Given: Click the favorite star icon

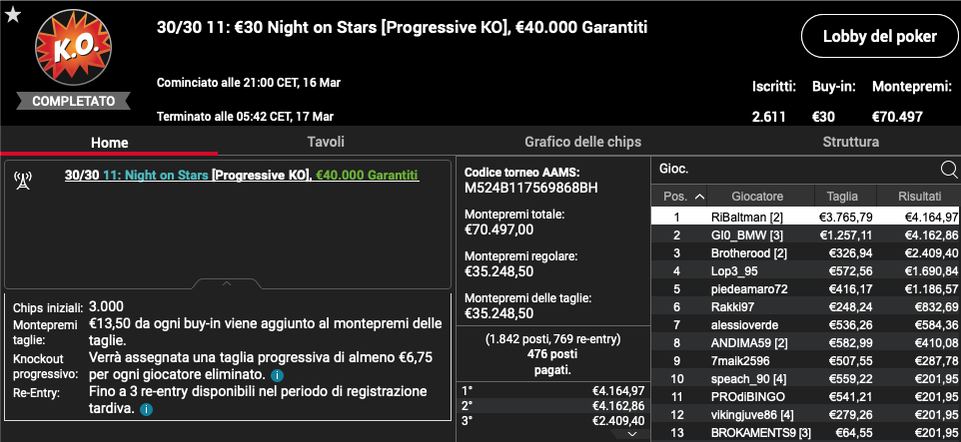Looking at the screenshot, I should 13,15.
